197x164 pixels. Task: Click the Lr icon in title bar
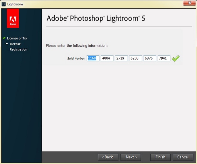[4, 4]
